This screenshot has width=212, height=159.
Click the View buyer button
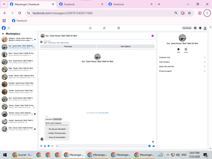pyautogui.click(x=68, y=46)
